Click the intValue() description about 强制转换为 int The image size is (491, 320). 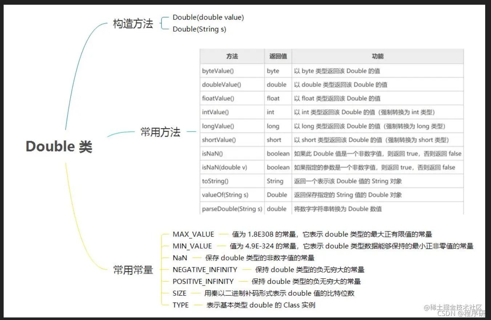click(365, 112)
